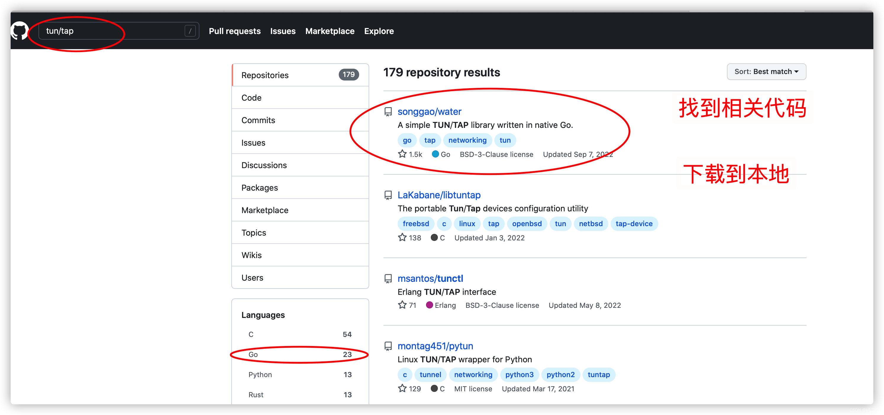Open the 'c' topic tag on libtuntap
Viewport: 884px width, 415px height.
click(444, 223)
